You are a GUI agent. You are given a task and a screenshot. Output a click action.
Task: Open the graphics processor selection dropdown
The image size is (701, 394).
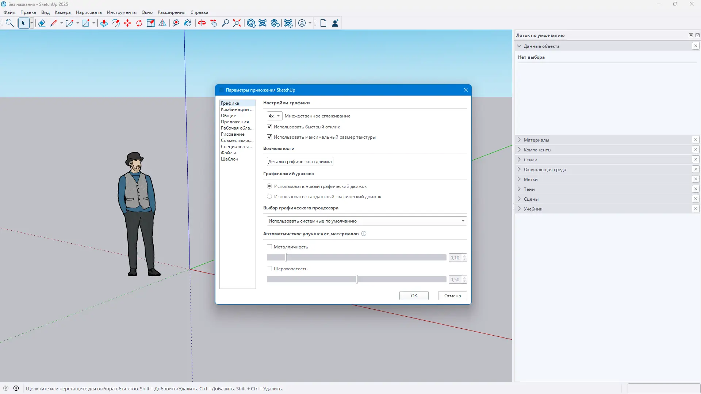pos(367,221)
